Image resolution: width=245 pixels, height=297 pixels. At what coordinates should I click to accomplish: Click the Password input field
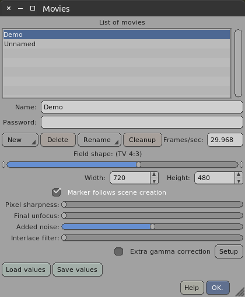142,122
